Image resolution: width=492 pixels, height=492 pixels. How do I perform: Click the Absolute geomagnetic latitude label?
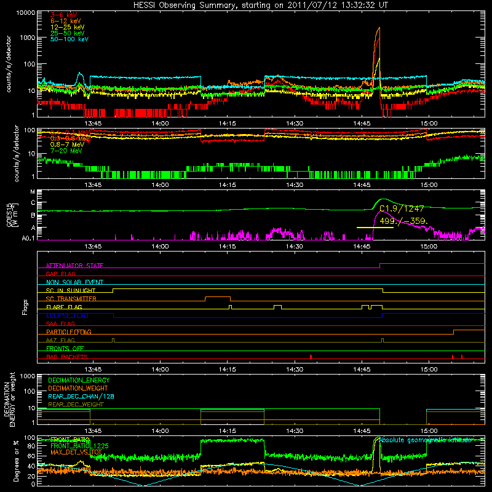point(425,440)
